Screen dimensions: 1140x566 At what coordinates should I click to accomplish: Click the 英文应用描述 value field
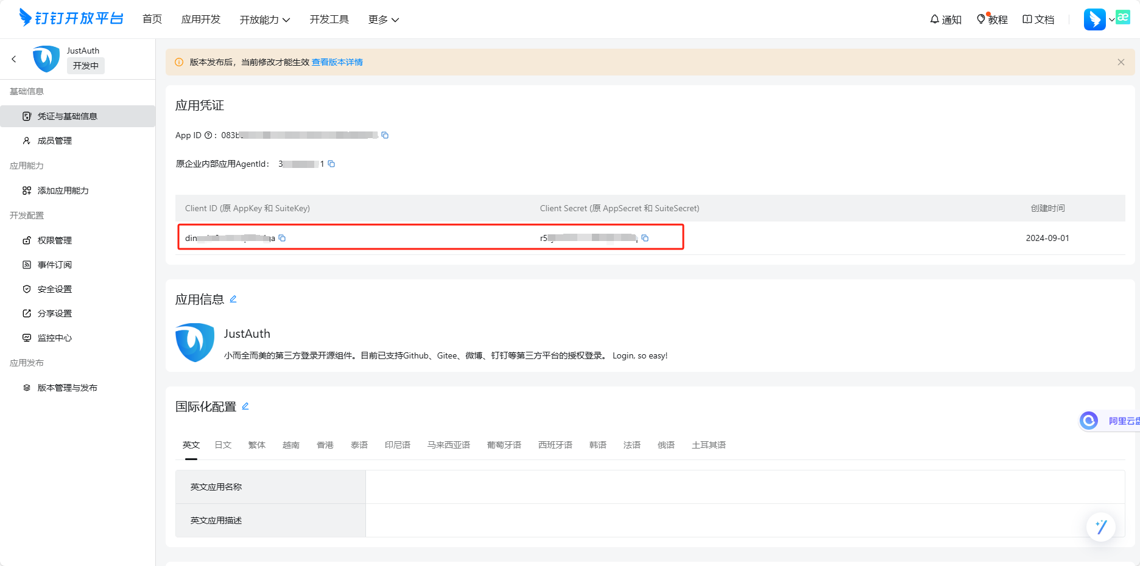pyautogui.click(x=745, y=520)
